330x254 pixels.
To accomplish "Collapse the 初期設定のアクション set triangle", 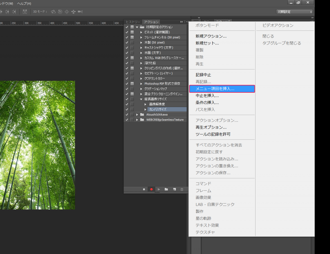I will [137, 27].
